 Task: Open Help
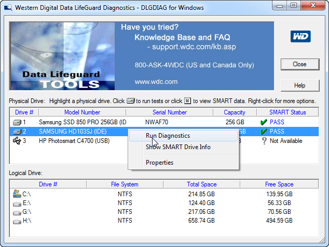[x=300, y=85]
